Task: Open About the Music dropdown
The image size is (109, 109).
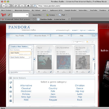Action: (40, 36)
